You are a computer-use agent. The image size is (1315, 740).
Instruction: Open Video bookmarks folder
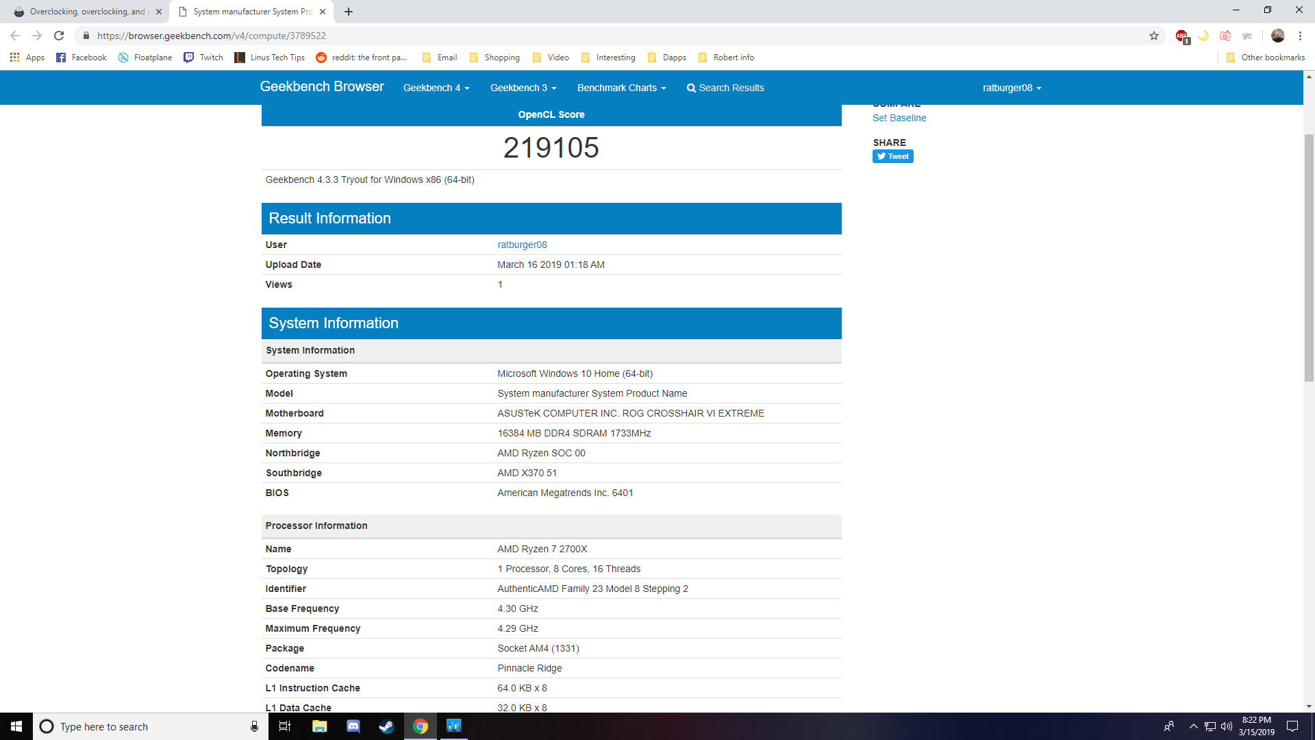pyautogui.click(x=551, y=58)
